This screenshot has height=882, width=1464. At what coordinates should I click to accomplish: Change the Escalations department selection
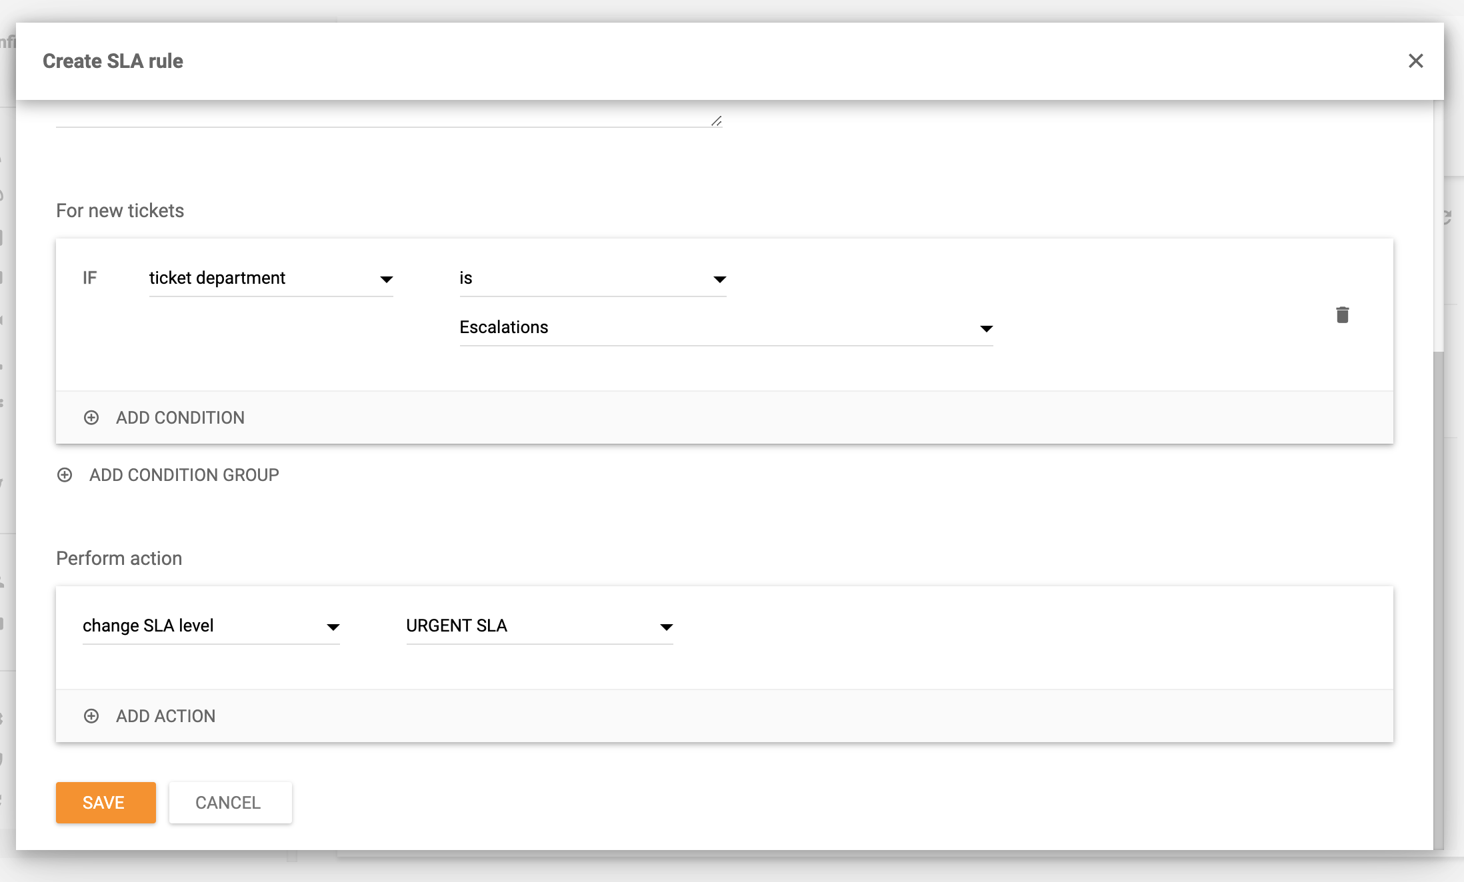(x=725, y=327)
